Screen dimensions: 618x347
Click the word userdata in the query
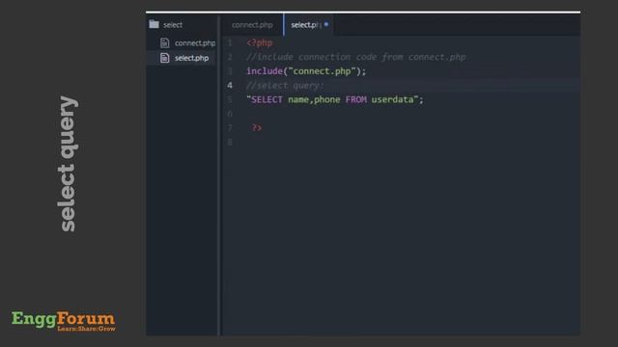(393, 99)
